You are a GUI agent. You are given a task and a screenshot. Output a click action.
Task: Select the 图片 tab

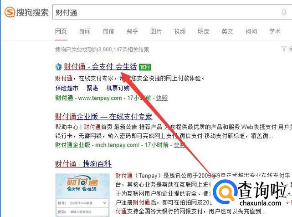pyautogui.click(x=156, y=31)
